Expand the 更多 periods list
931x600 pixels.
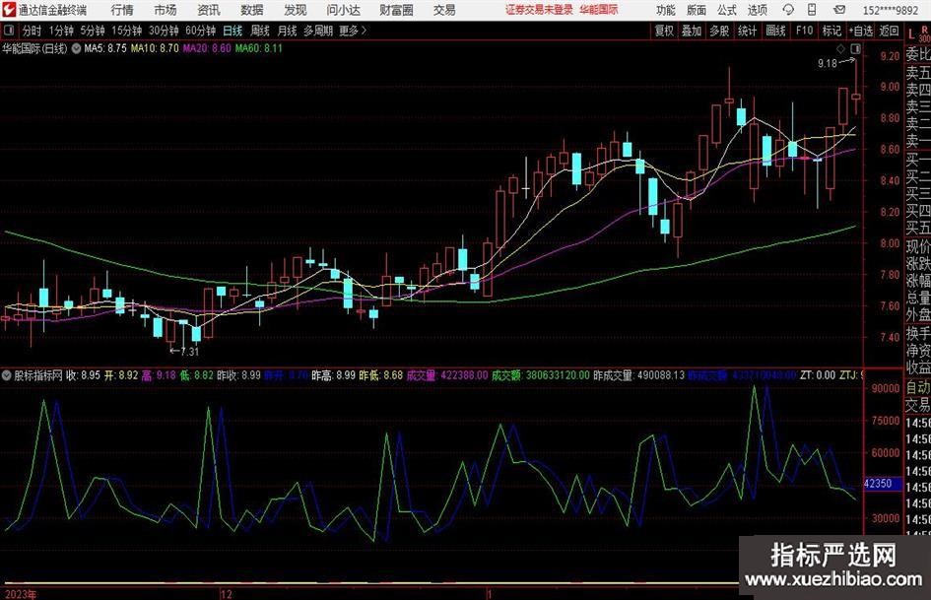(x=353, y=31)
